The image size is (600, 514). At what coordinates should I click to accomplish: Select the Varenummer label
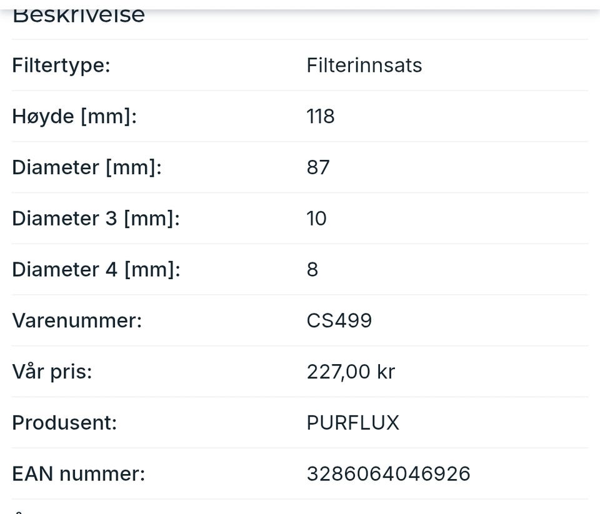click(77, 320)
